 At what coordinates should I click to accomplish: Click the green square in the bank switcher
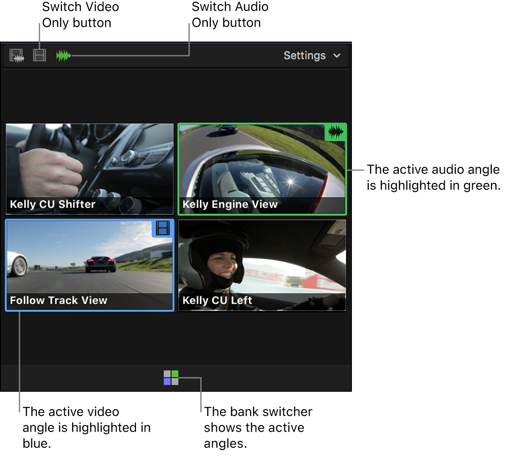175,373
